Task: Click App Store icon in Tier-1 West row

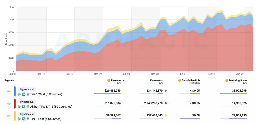Action: pos(24,94)
